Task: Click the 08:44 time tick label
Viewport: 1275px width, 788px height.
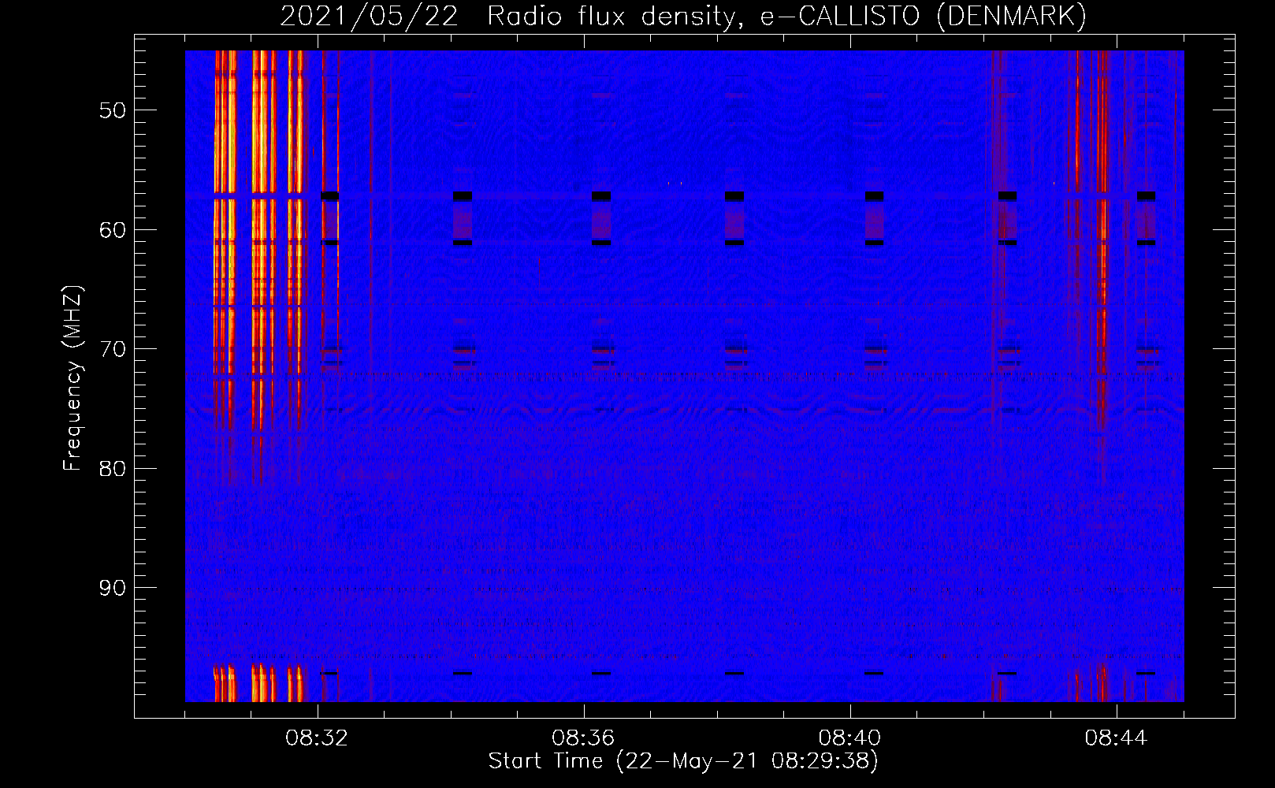Action: point(1116,738)
